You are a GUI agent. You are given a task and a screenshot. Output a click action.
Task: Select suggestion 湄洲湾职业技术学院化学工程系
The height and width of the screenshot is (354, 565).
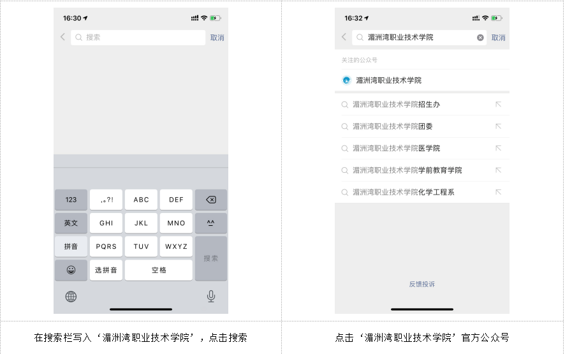[422, 192]
